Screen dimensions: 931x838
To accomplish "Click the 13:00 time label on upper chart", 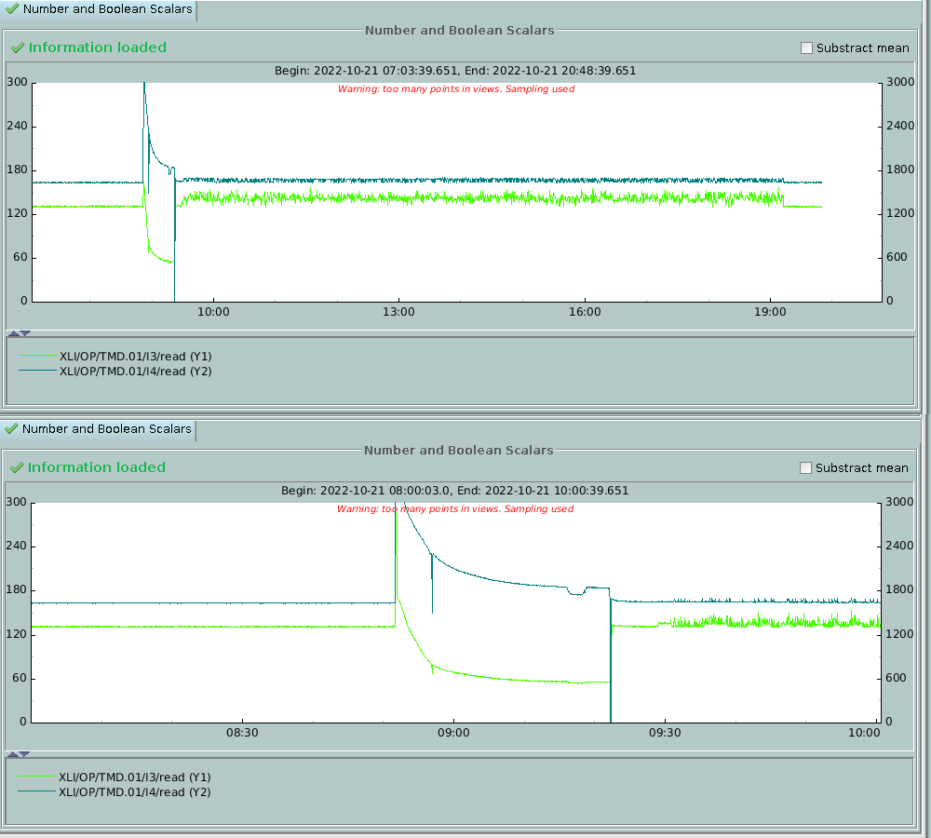I will coord(398,312).
